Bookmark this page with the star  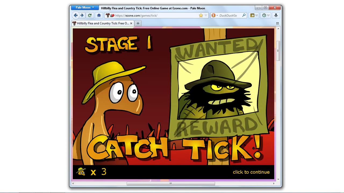(x=201, y=16)
